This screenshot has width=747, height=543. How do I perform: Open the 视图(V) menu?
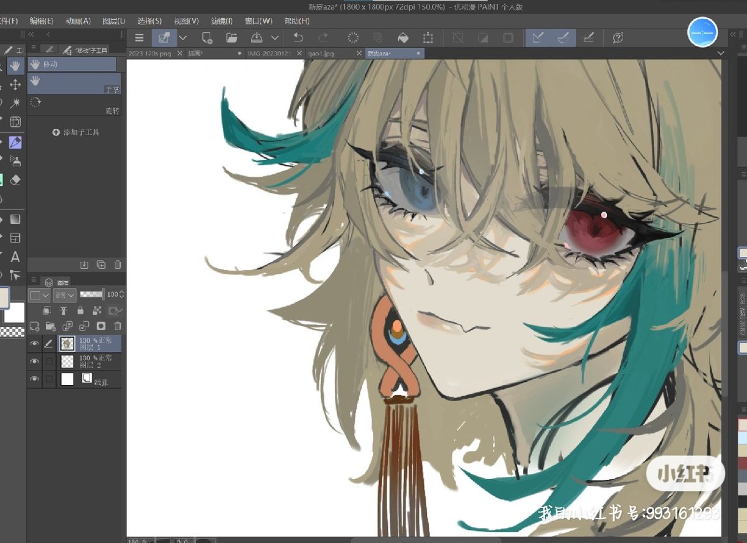[x=186, y=21]
